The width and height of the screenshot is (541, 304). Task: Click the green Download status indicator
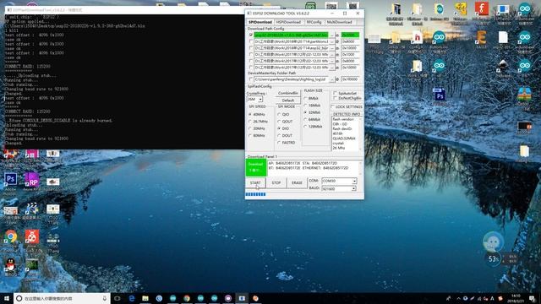coord(256,167)
